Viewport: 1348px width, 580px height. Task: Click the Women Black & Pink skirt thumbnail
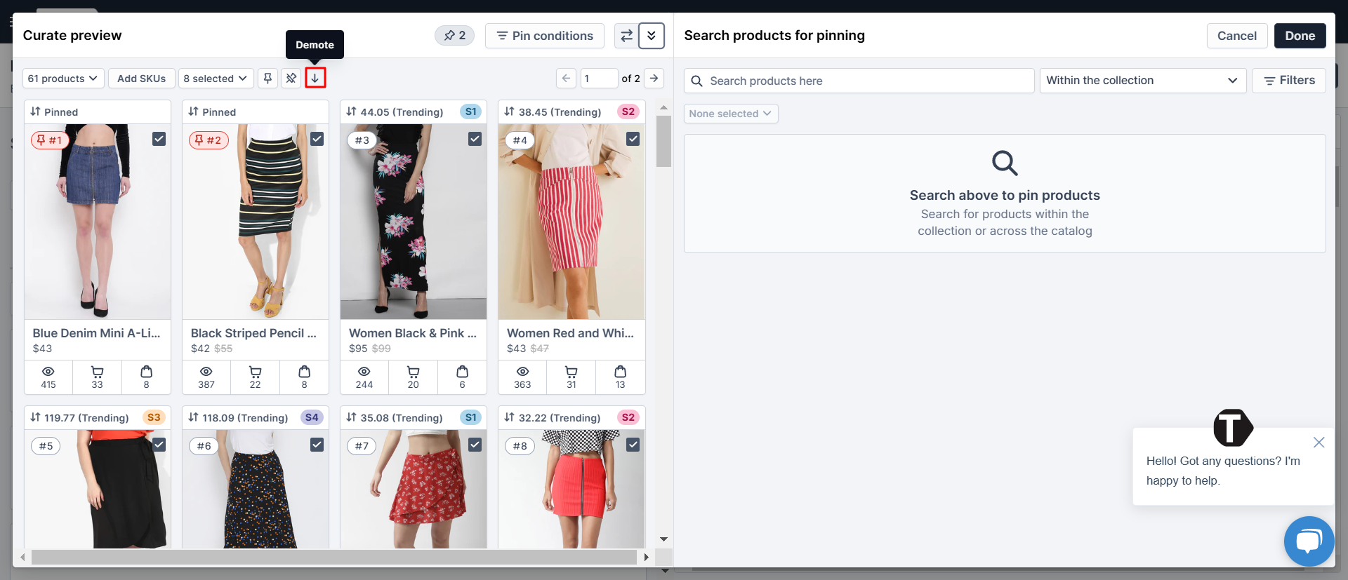tap(414, 222)
